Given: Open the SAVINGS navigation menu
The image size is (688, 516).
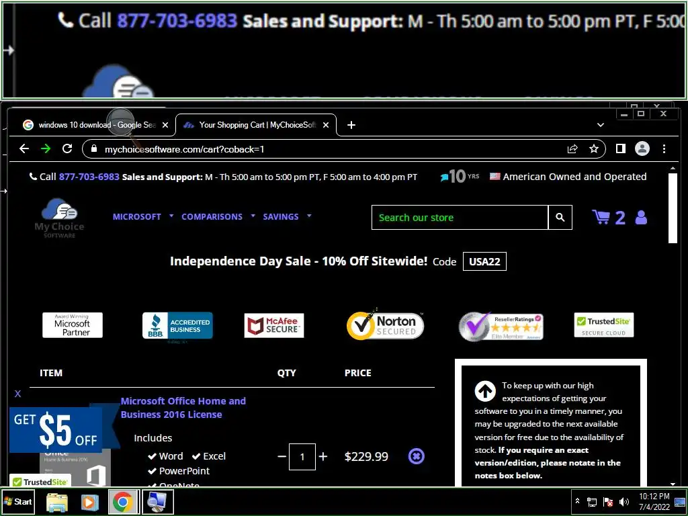Looking at the screenshot, I should click(281, 217).
